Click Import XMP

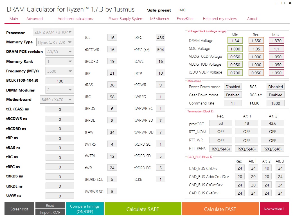(50, 212)
